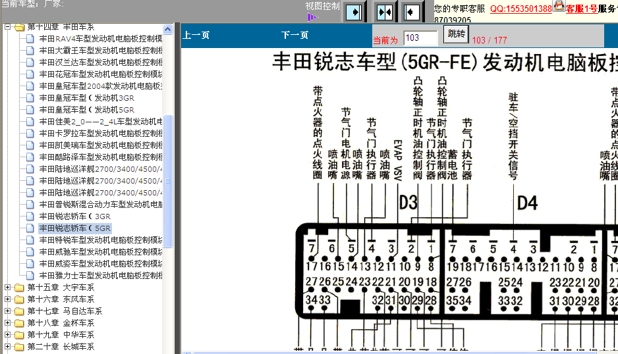Select 丰田皇冠车型 (发动机5GR entry
Viewport: 618px width, 354px height.
point(87,109)
